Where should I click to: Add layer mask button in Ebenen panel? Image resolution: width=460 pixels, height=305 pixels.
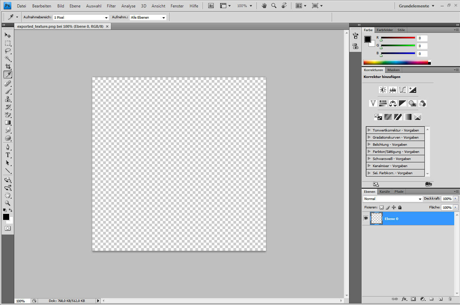point(413,299)
